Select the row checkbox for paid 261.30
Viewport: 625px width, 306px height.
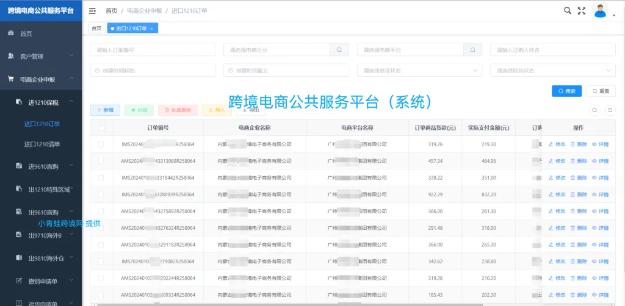(x=101, y=212)
